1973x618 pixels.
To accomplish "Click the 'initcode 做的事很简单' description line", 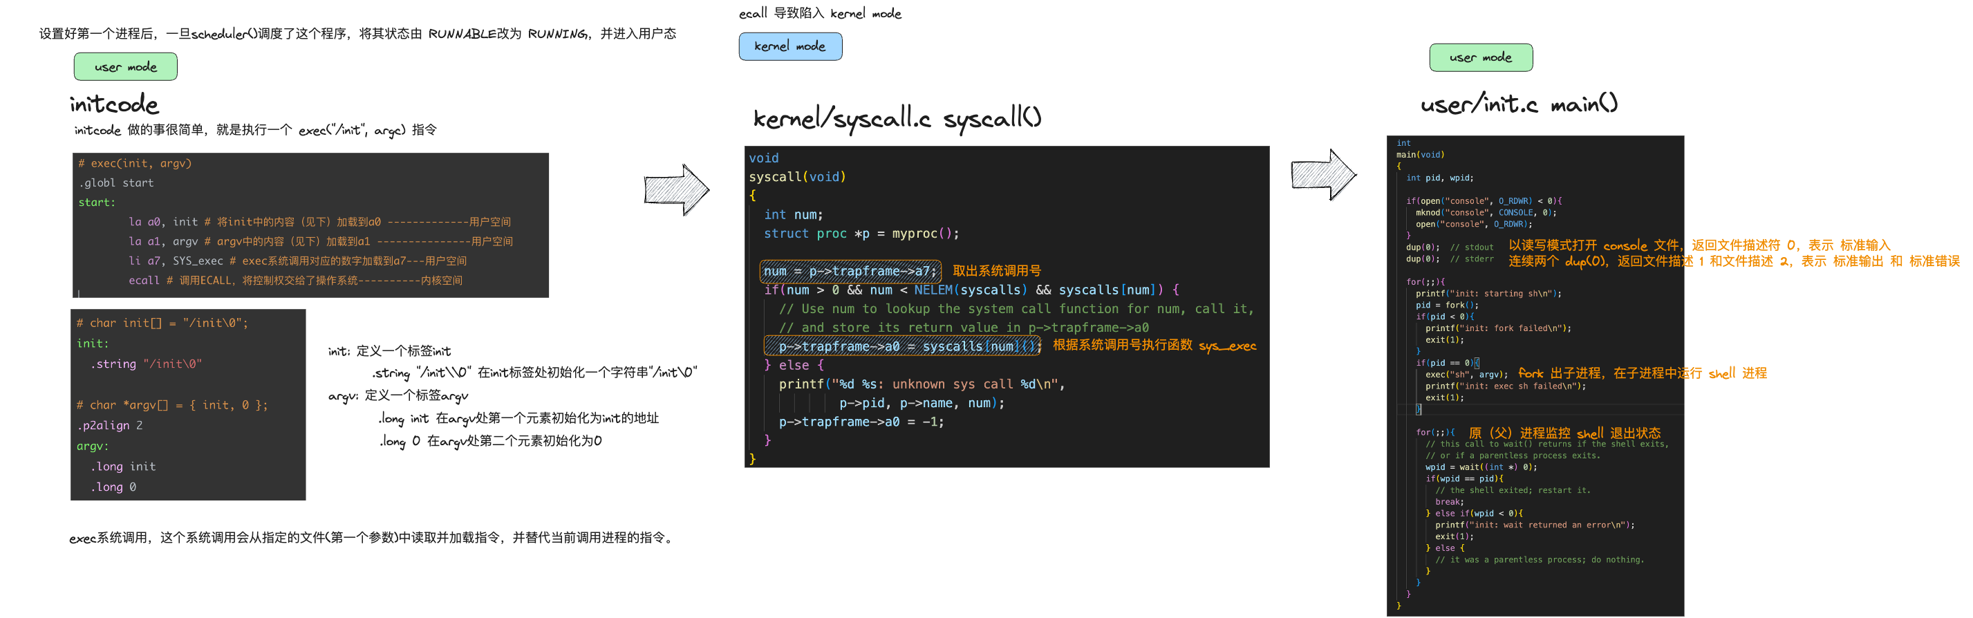I will [x=255, y=130].
